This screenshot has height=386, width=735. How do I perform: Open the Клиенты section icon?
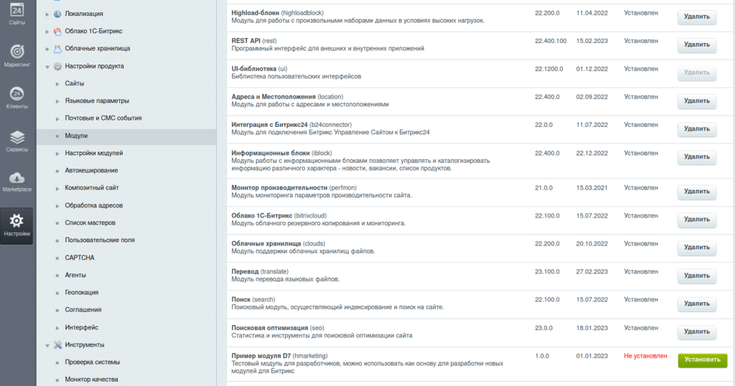pos(17,98)
